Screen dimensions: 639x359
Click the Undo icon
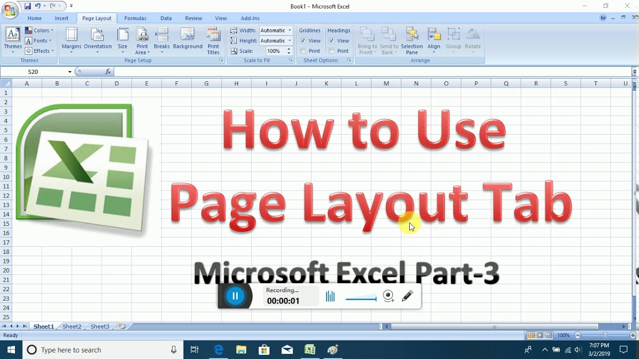pos(37,6)
